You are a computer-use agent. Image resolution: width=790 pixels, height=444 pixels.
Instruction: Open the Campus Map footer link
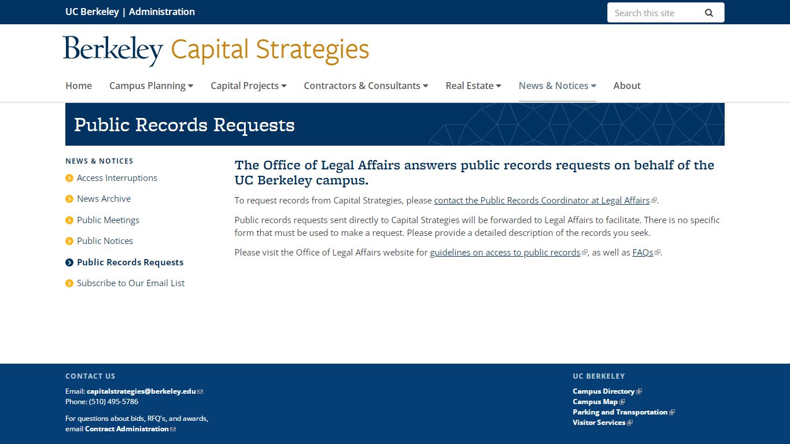pos(595,402)
